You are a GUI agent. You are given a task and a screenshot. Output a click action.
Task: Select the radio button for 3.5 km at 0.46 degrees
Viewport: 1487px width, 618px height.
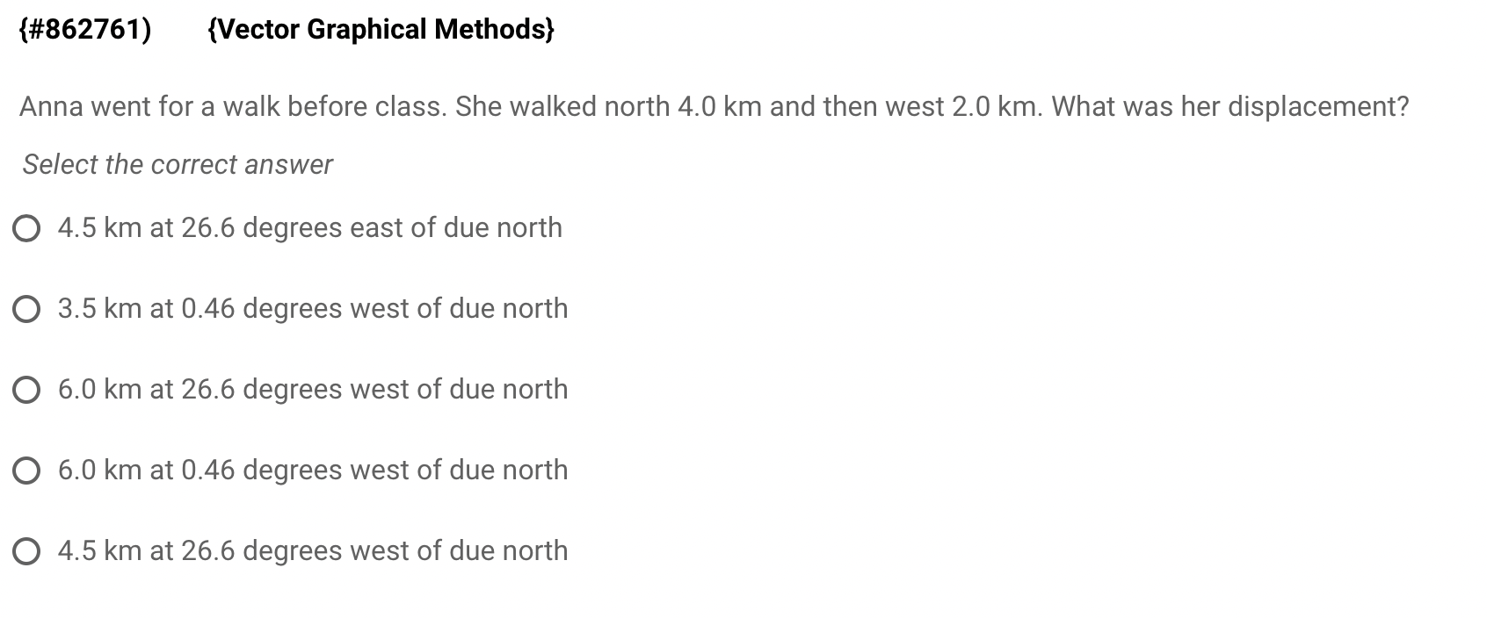pyautogui.click(x=26, y=308)
